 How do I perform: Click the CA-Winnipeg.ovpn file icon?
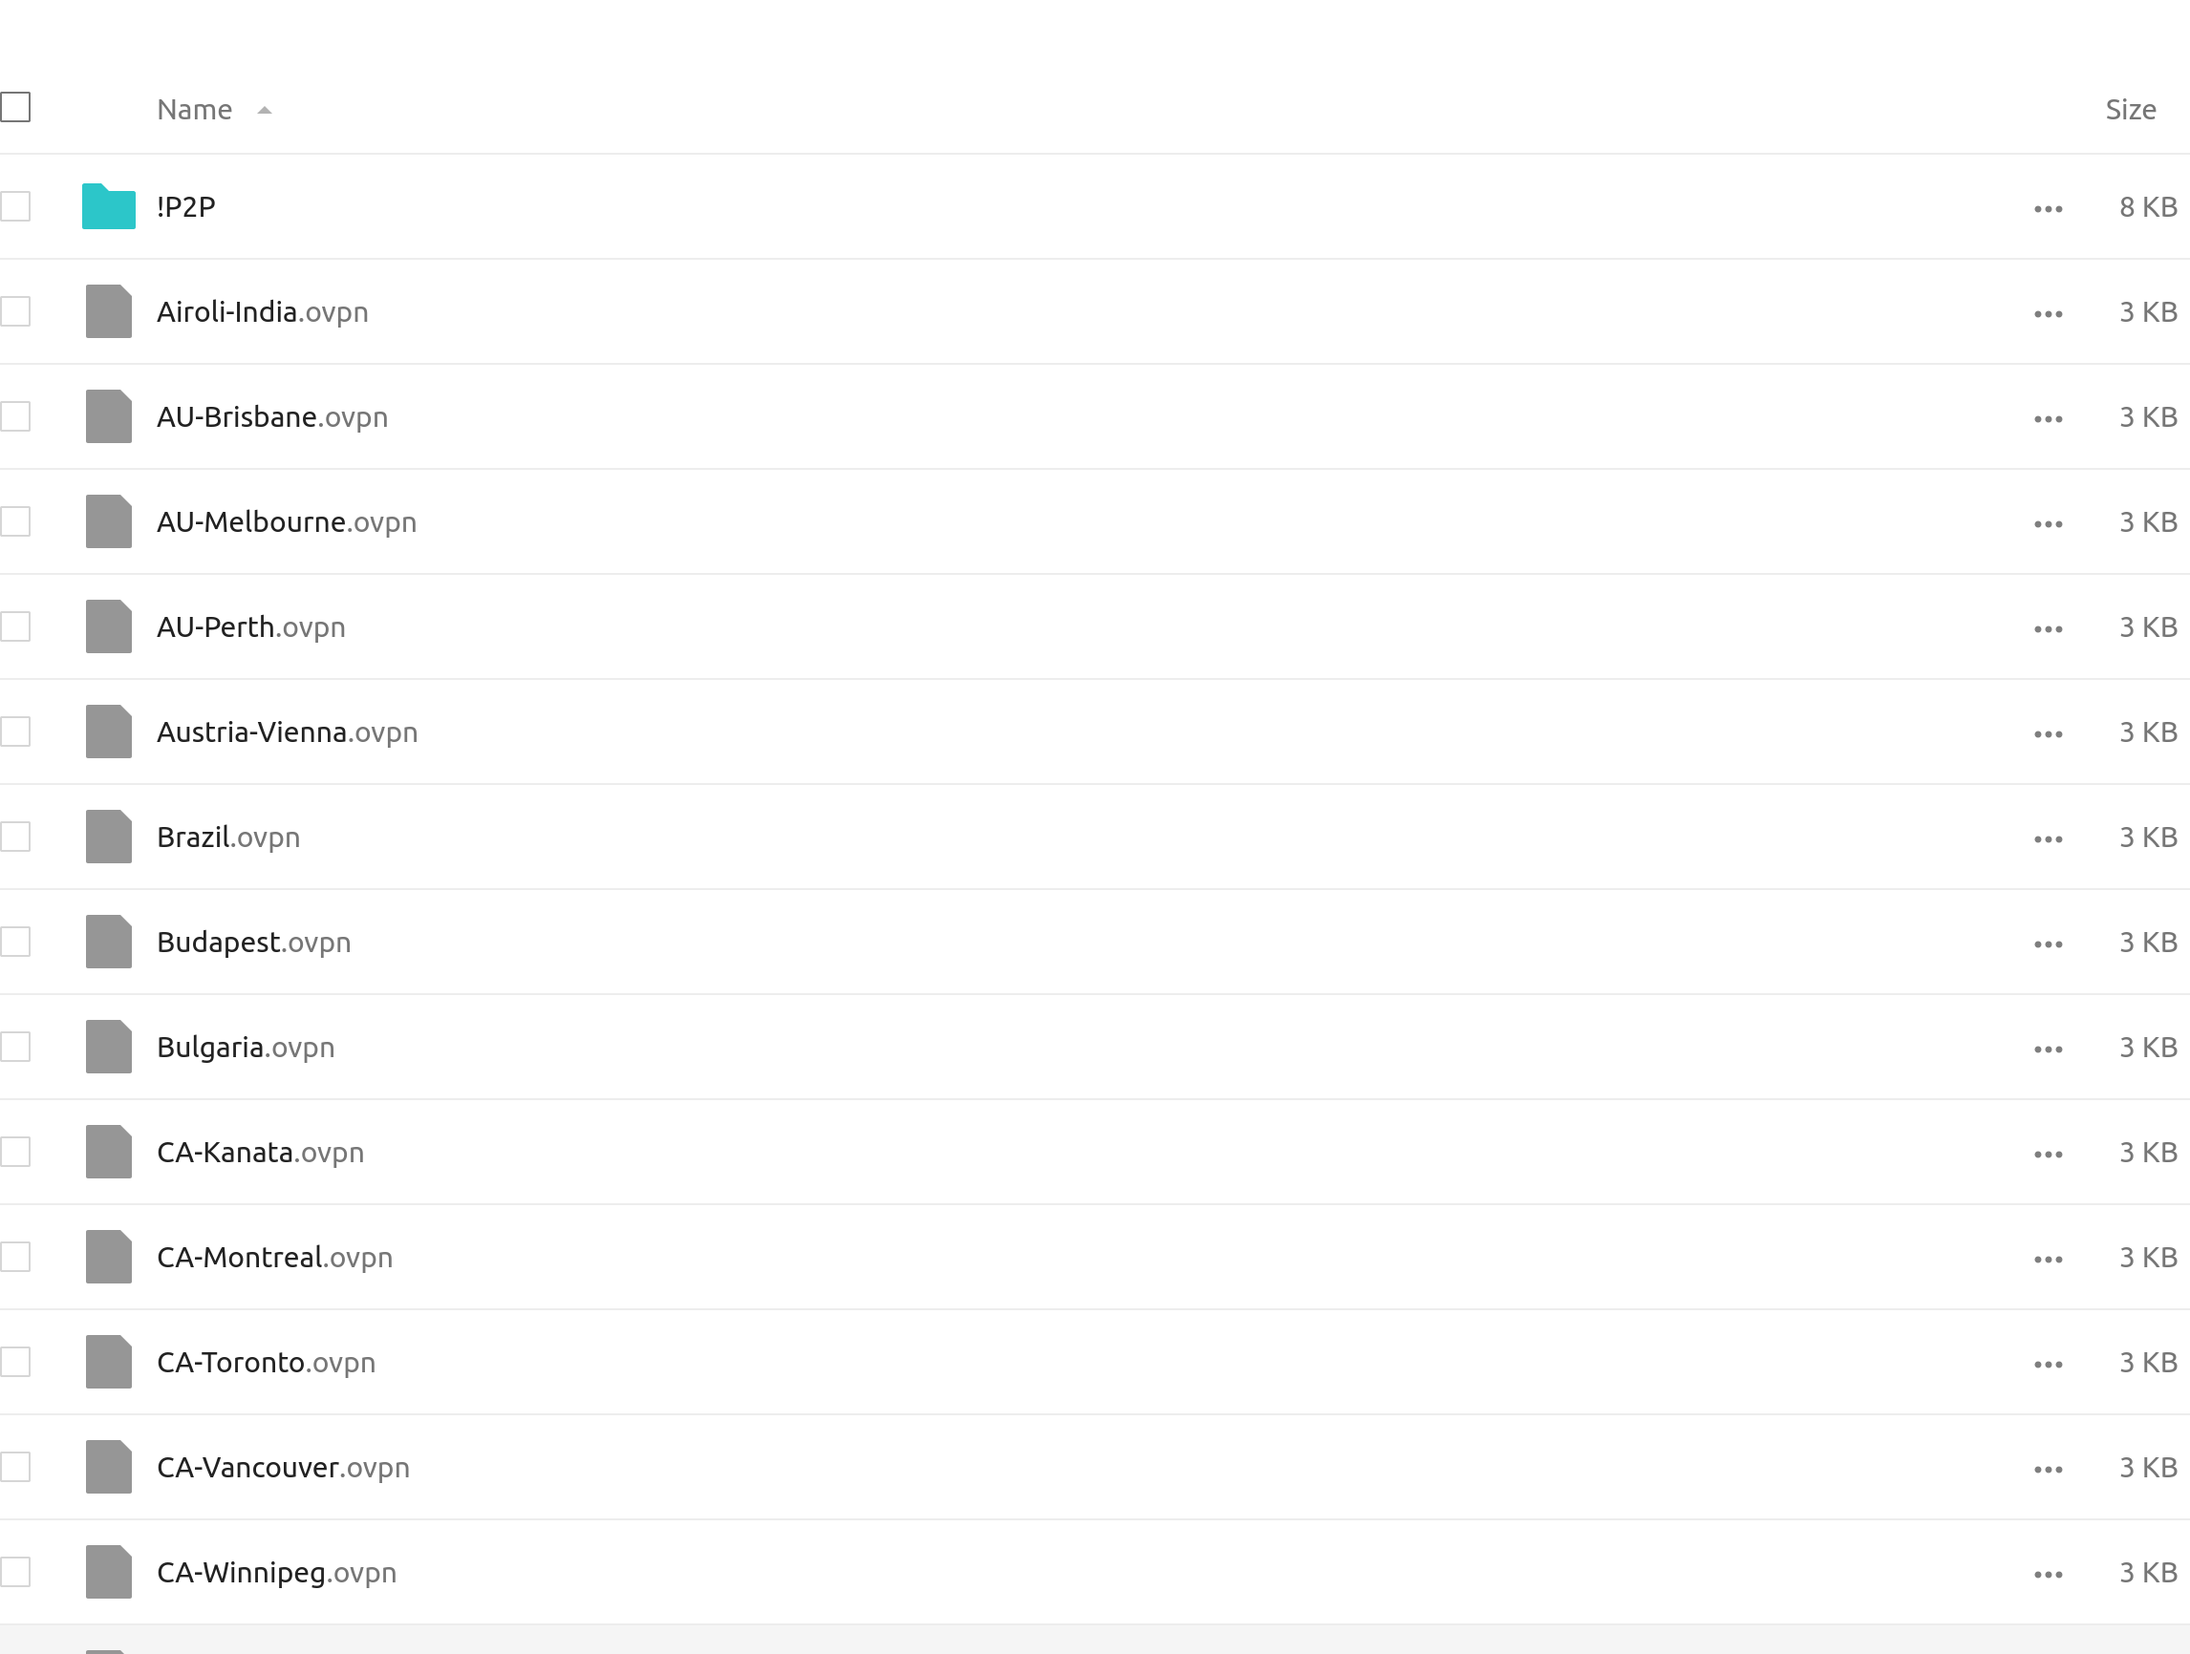(x=107, y=1572)
